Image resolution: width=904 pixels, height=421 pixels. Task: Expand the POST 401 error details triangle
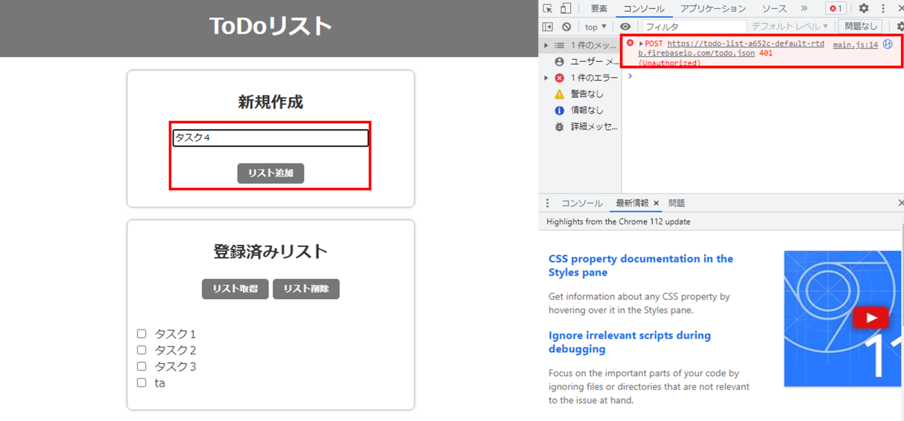click(x=641, y=44)
